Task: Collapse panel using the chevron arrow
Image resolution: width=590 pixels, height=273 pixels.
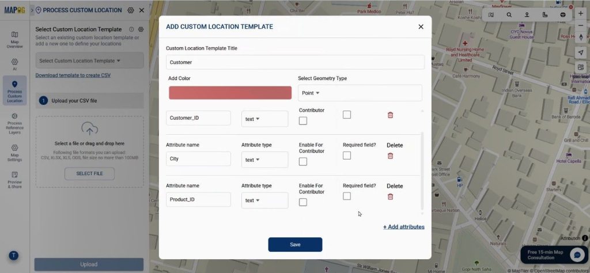Action: (x=32, y=10)
